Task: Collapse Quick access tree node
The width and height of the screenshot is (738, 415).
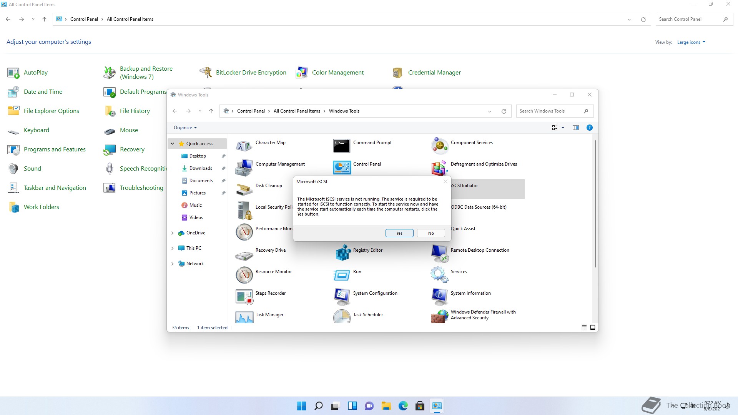Action: [x=173, y=144]
